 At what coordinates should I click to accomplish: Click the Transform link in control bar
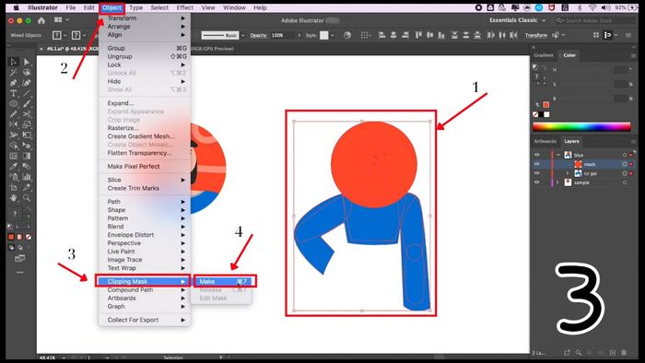point(536,35)
